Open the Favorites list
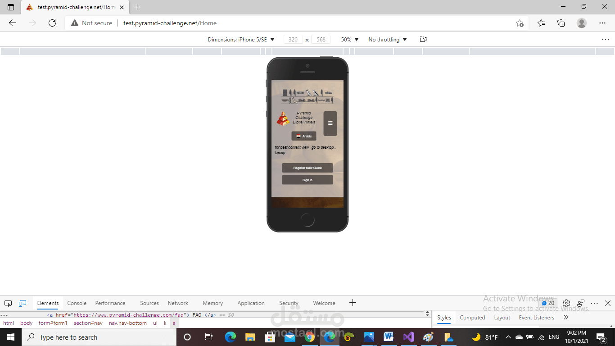The image size is (615, 346). [x=541, y=23]
